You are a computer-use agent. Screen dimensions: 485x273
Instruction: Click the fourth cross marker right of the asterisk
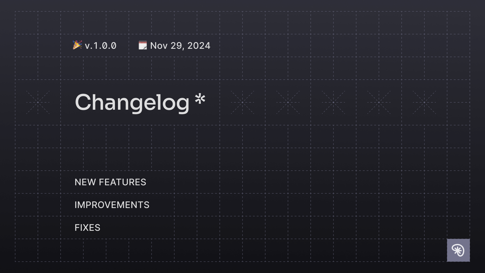point(379,102)
